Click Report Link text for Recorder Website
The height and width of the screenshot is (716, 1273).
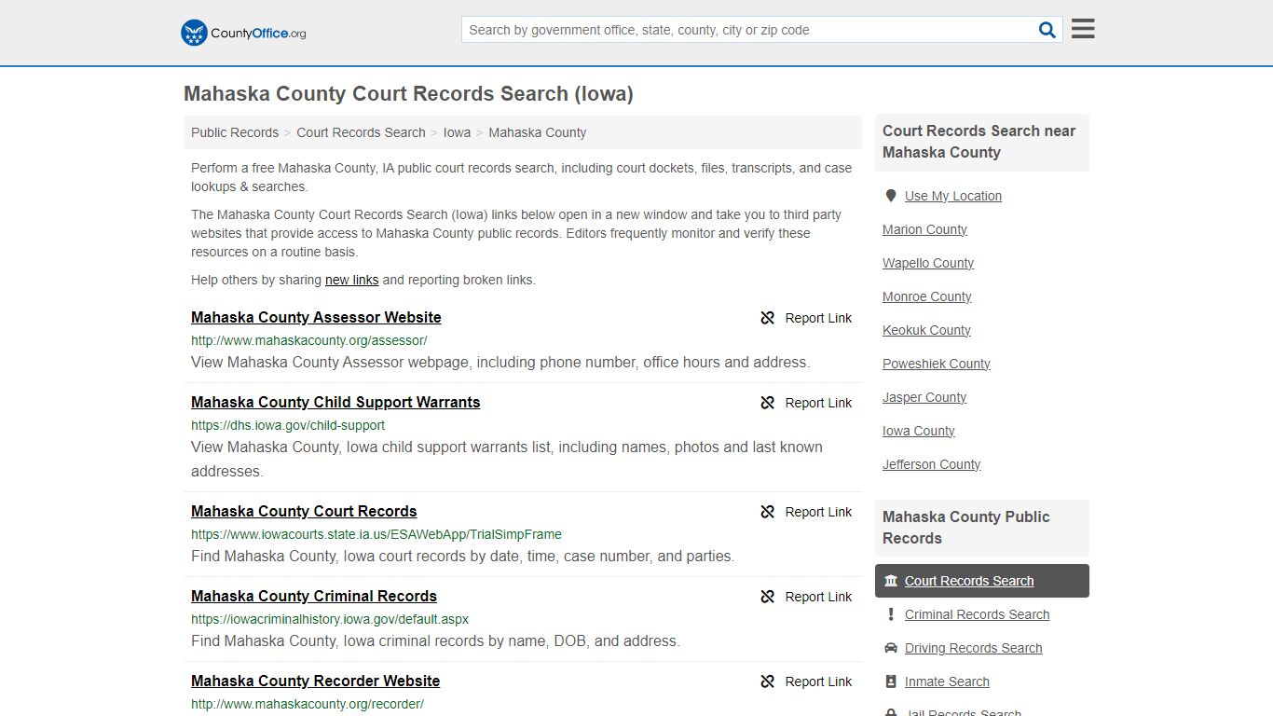[x=818, y=682]
